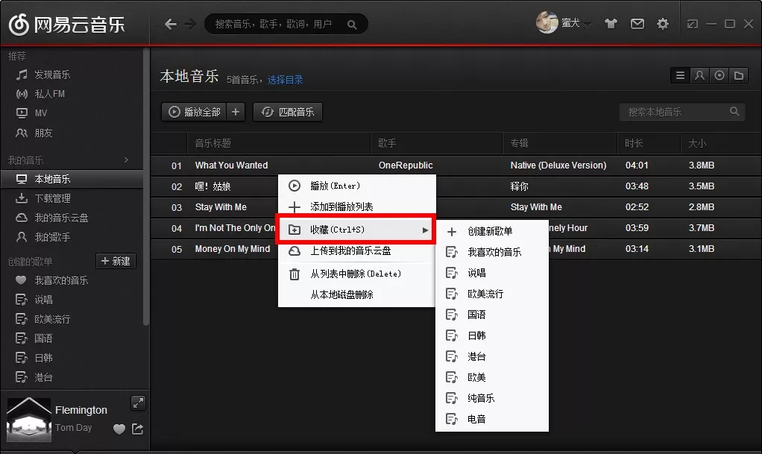Select 说唱 in the submenu
762x454 pixels.
click(492, 273)
